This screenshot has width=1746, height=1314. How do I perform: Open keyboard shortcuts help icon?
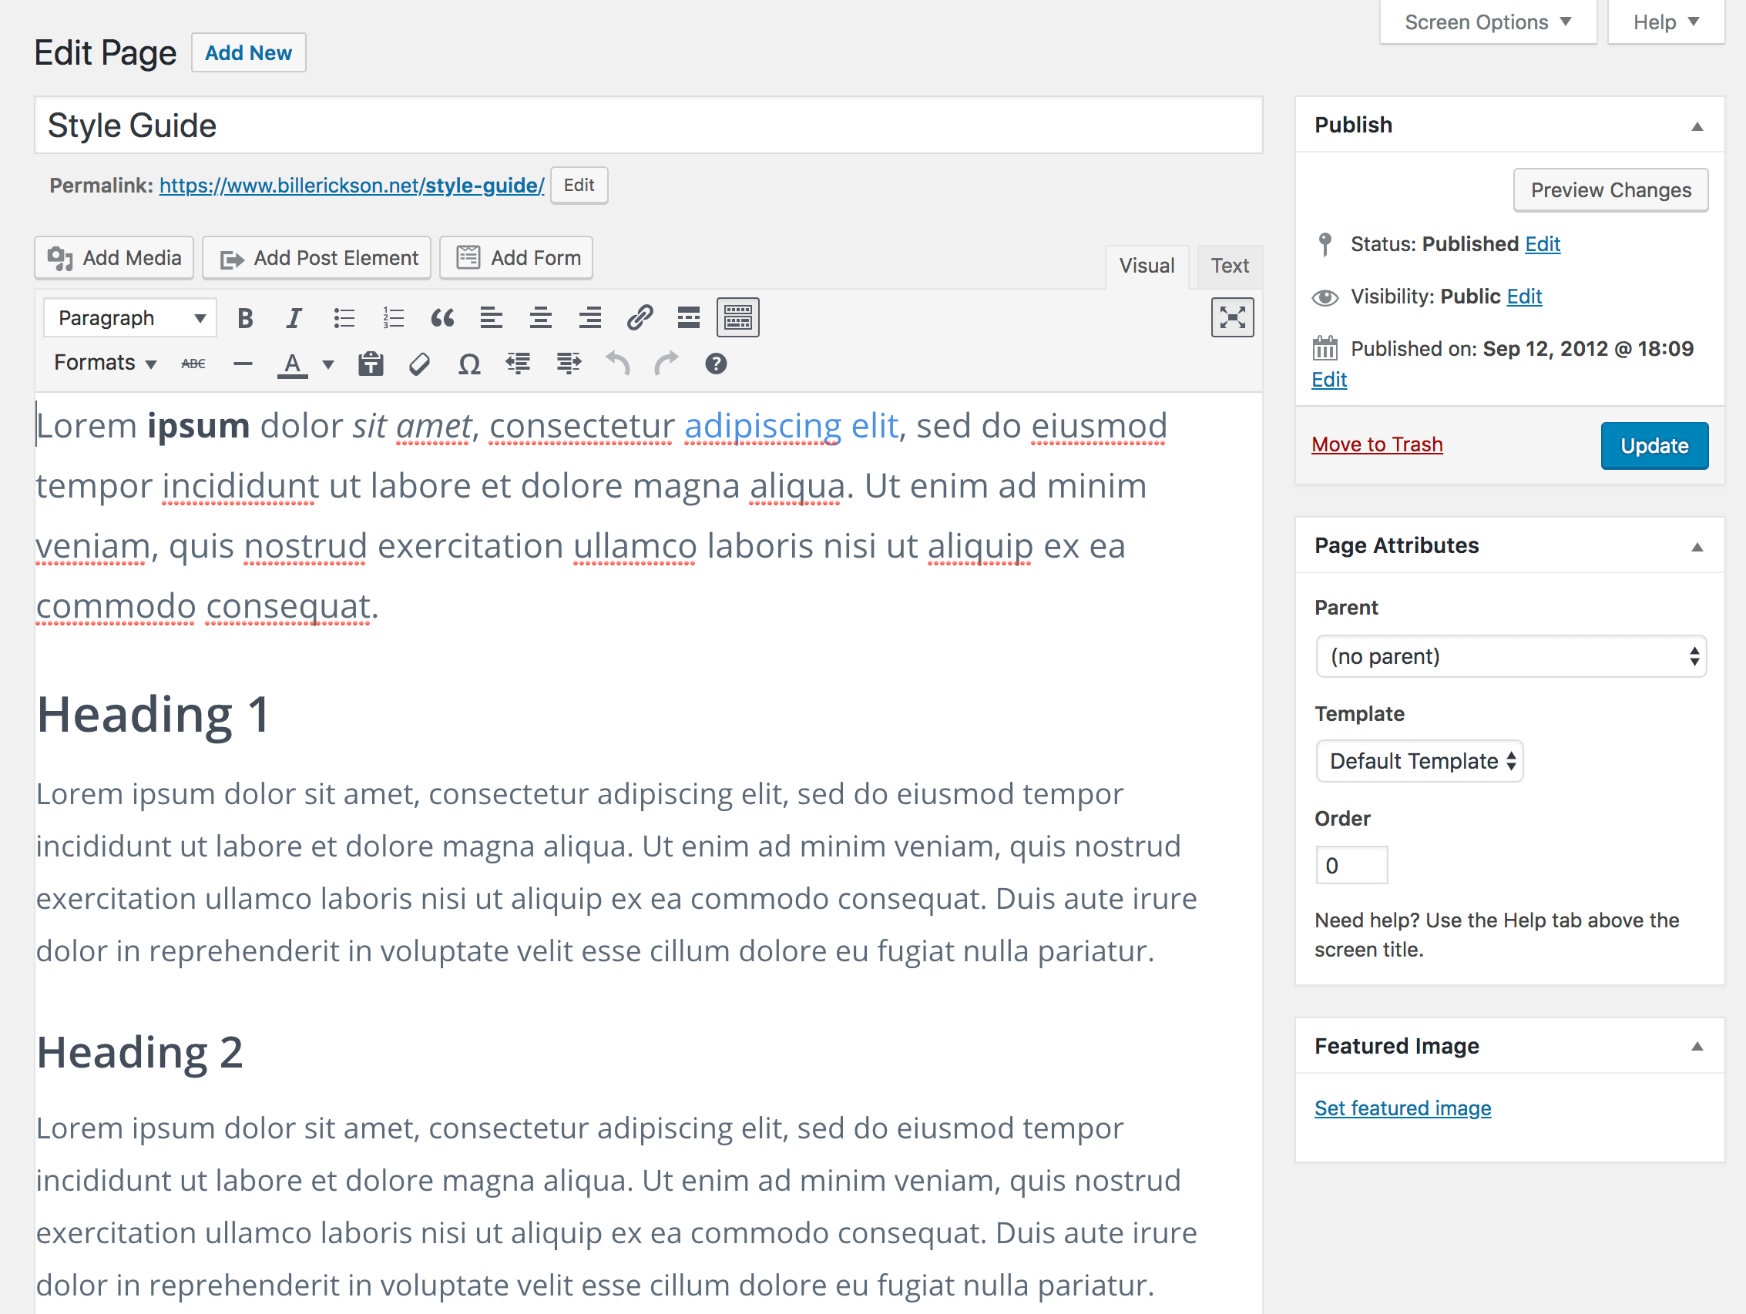pos(715,364)
